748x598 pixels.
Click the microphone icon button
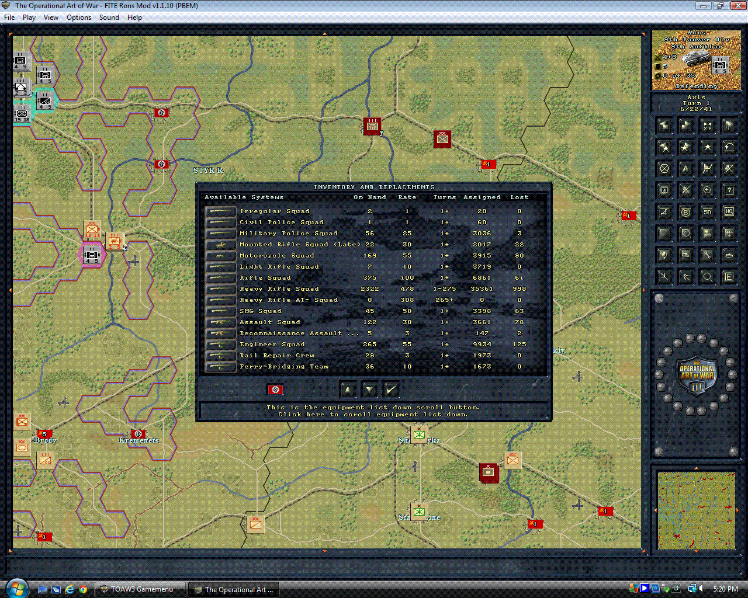click(x=664, y=255)
